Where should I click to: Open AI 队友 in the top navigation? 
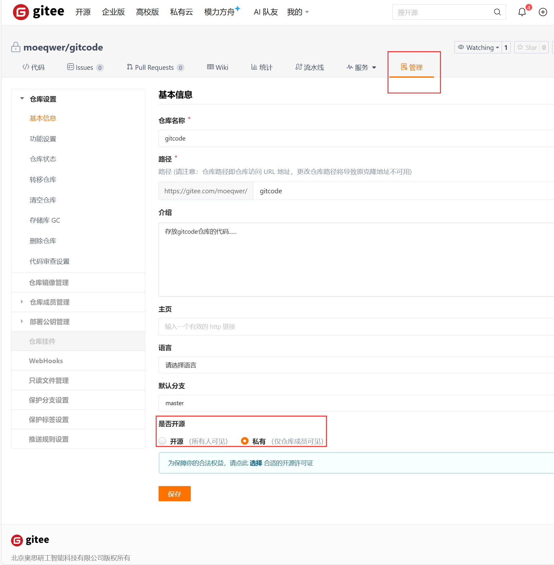click(x=266, y=12)
